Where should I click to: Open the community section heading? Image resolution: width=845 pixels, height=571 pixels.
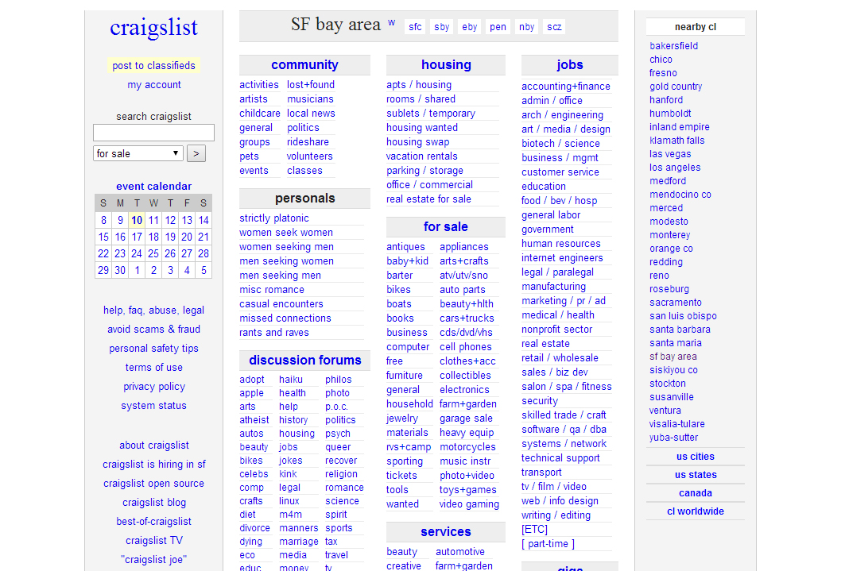click(x=304, y=64)
